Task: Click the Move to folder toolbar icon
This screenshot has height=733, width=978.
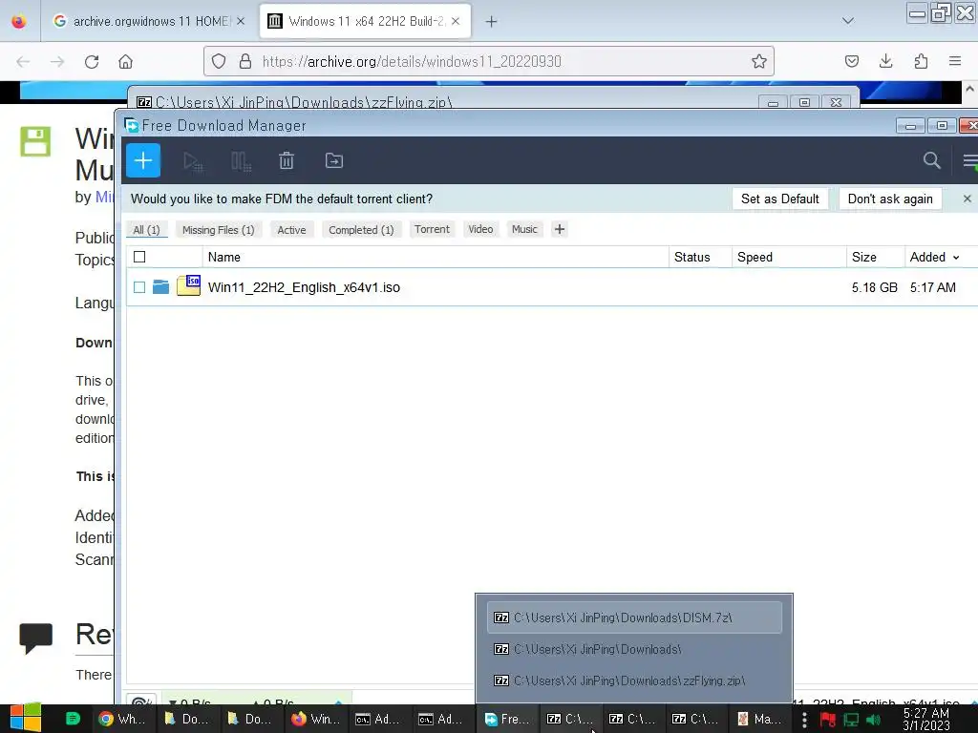Action: point(334,160)
